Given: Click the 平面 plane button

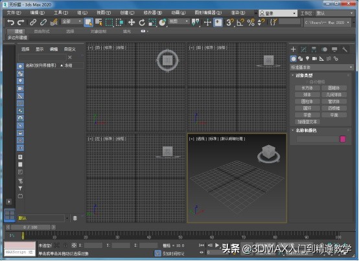Looking at the screenshot, I should [x=334, y=115].
